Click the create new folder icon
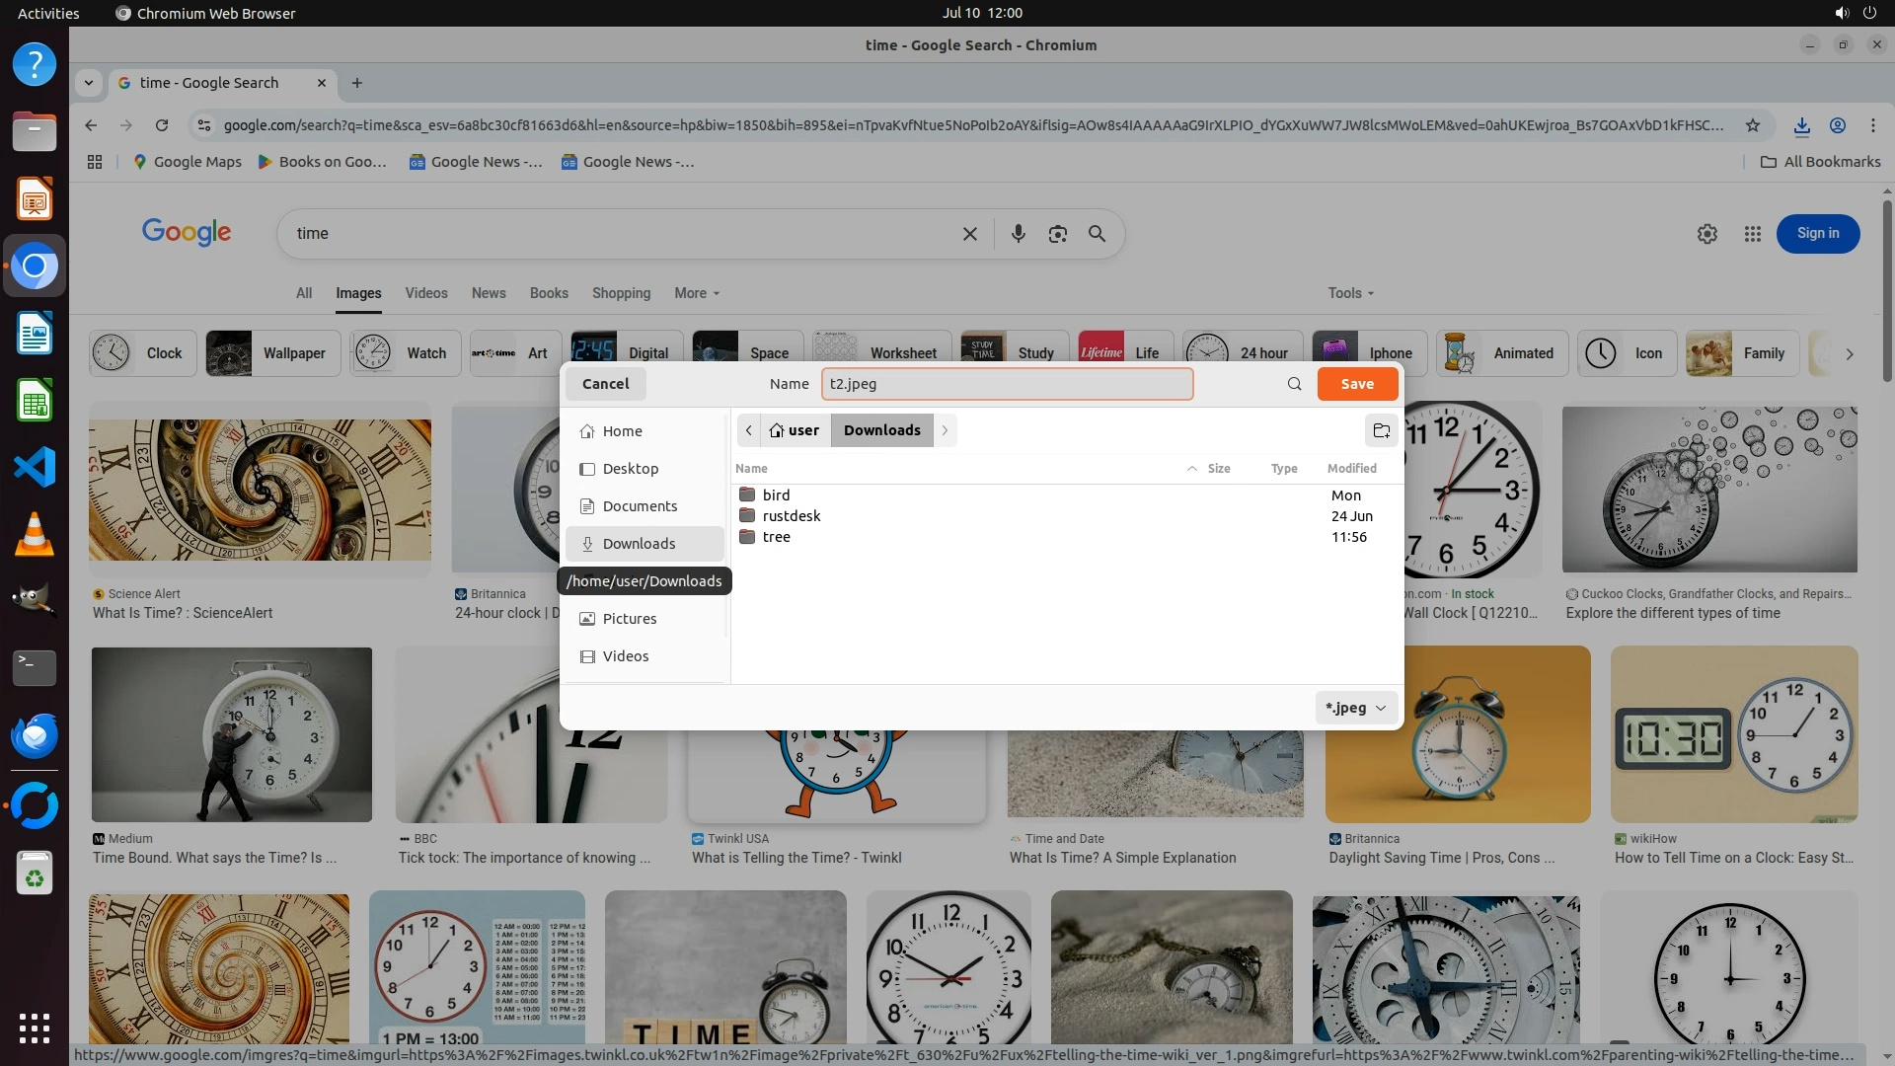The width and height of the screenshot is (1895, 1066). click(1381, 430)
